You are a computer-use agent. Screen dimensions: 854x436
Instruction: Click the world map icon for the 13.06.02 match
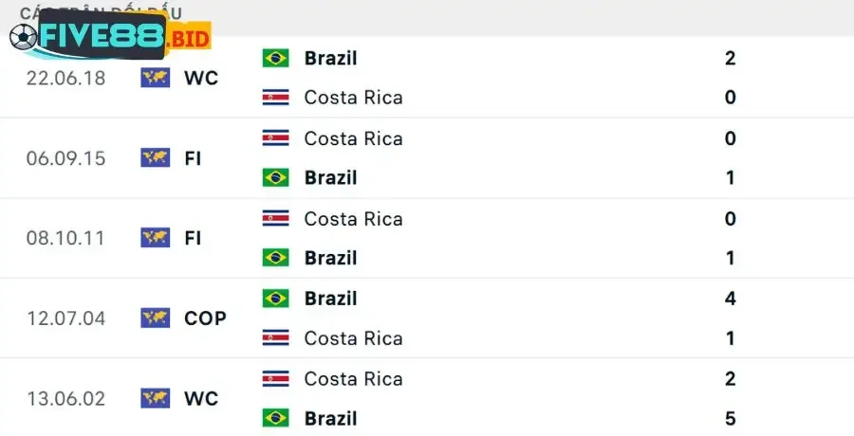point(155,398)
